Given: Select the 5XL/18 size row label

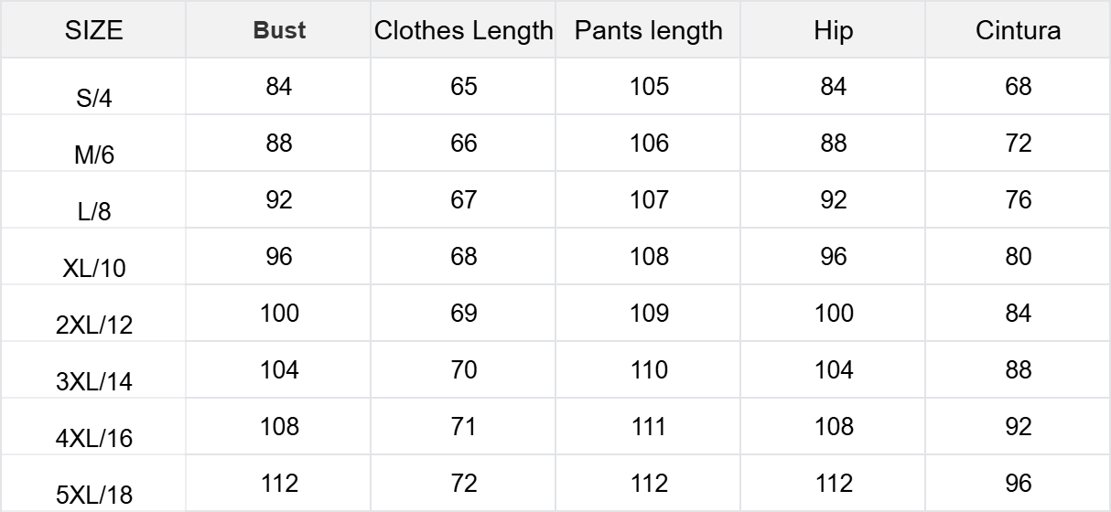Looking at the screenshot, I should 95,496.
